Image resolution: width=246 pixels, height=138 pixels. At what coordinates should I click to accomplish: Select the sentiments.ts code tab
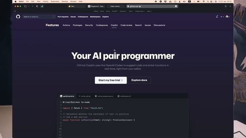pos(67,96)
